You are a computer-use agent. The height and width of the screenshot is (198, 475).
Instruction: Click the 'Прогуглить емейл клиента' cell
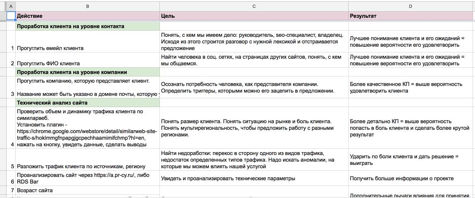(x=87, y=48)
